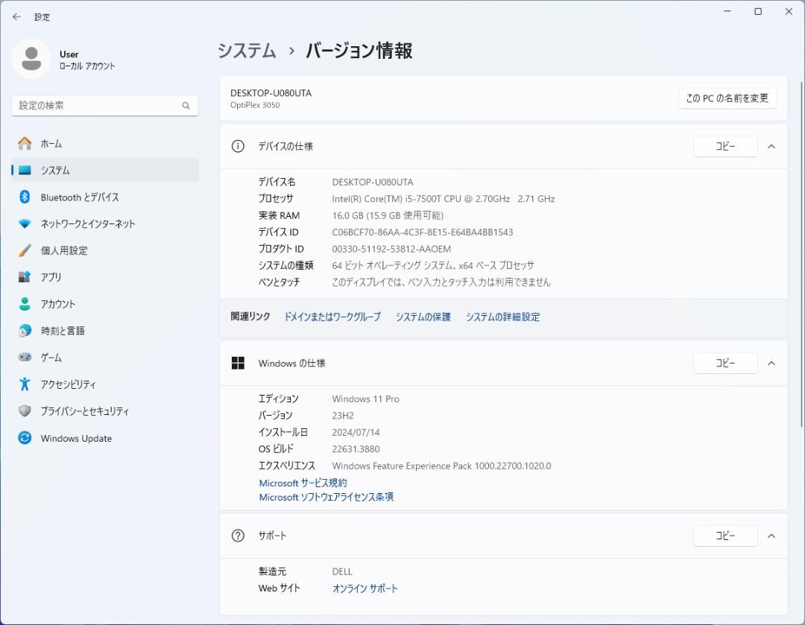Open アクセシビリティ settings

pos(105,384)
